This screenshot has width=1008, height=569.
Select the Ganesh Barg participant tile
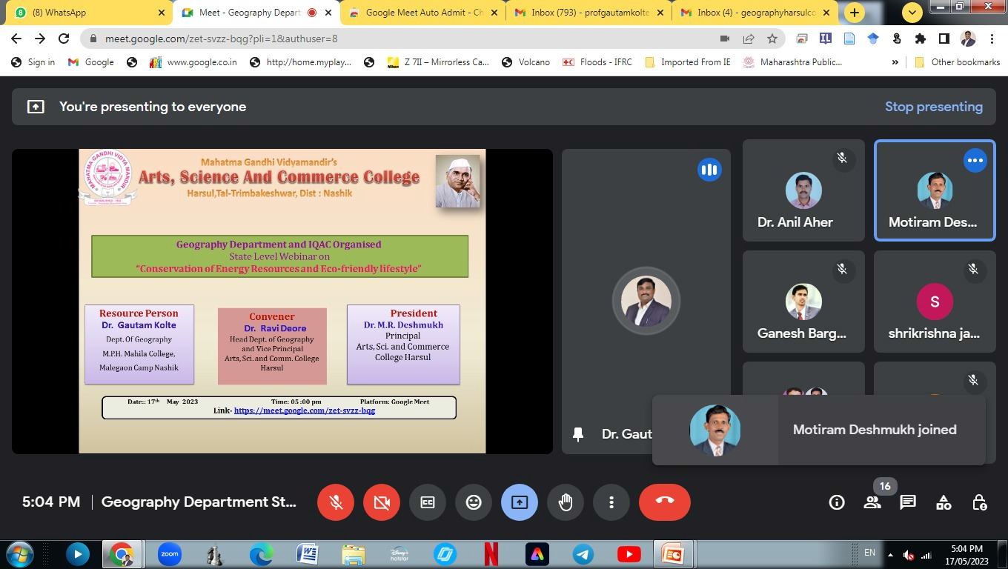[x=803, y=302]
